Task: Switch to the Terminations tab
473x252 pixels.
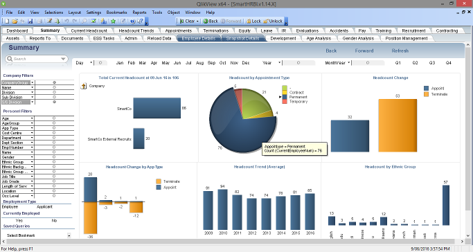Action: pos(215,30)
